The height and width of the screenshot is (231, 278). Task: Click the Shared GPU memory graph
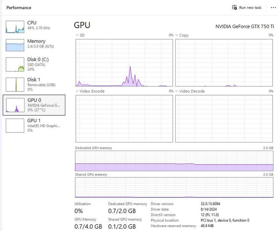point(174,187)
